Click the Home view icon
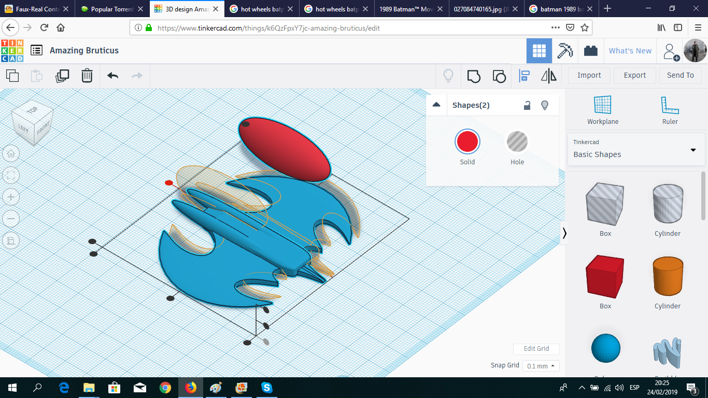This screenshot has width=708, height=398. point(11,153)
